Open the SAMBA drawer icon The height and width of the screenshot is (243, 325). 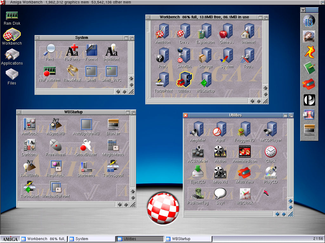coord(184,56)
